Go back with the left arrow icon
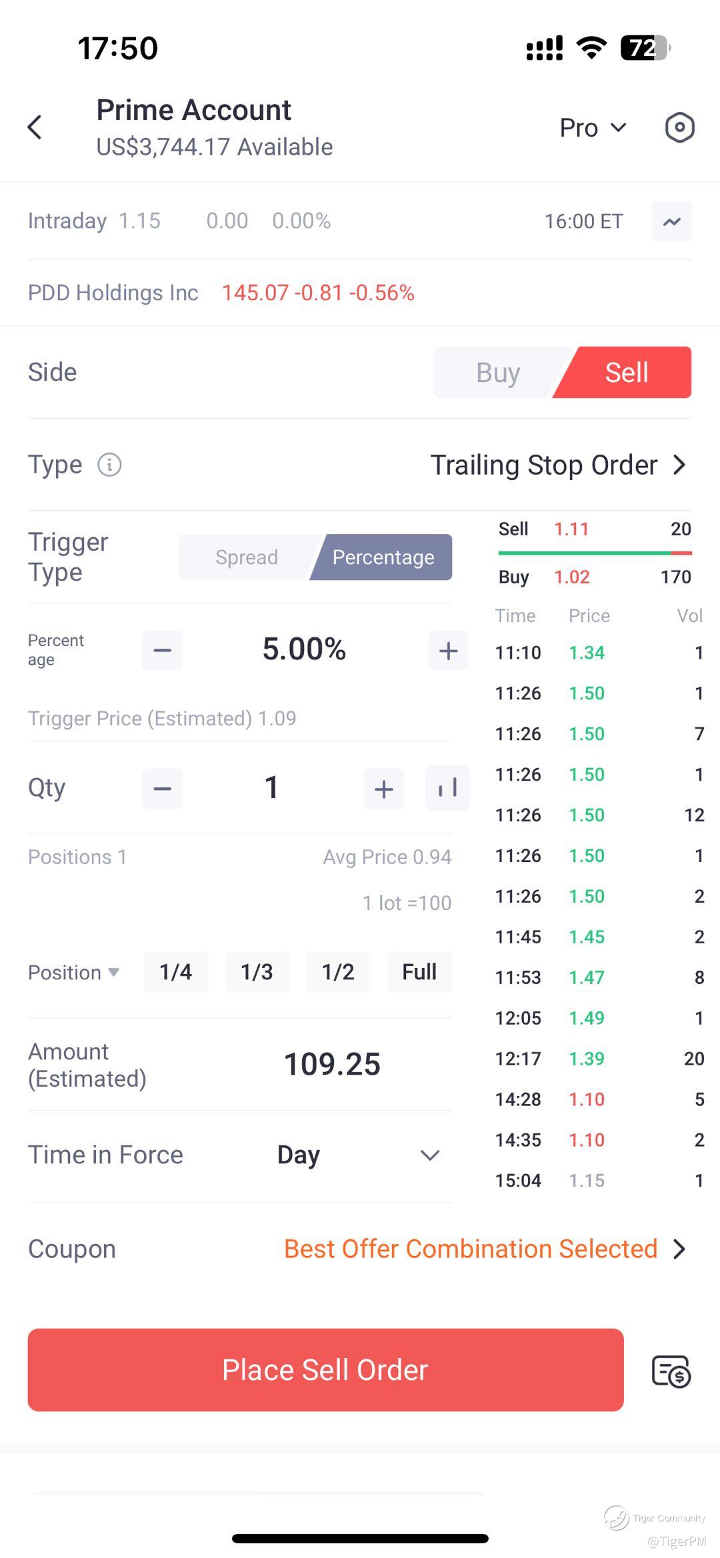The image size is (720, 1558). [x=35, y=127]
